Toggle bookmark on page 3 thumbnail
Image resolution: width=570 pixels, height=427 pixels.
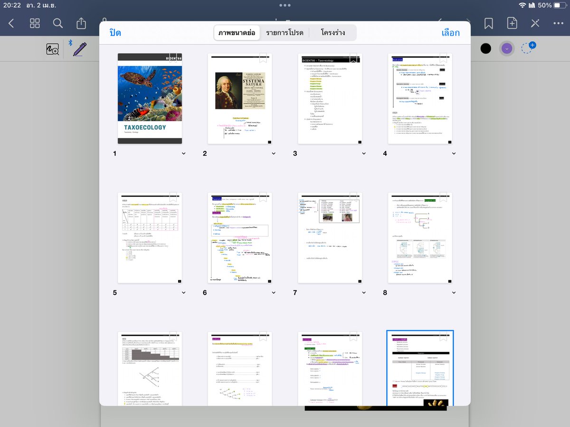click(x=353, y=58)
